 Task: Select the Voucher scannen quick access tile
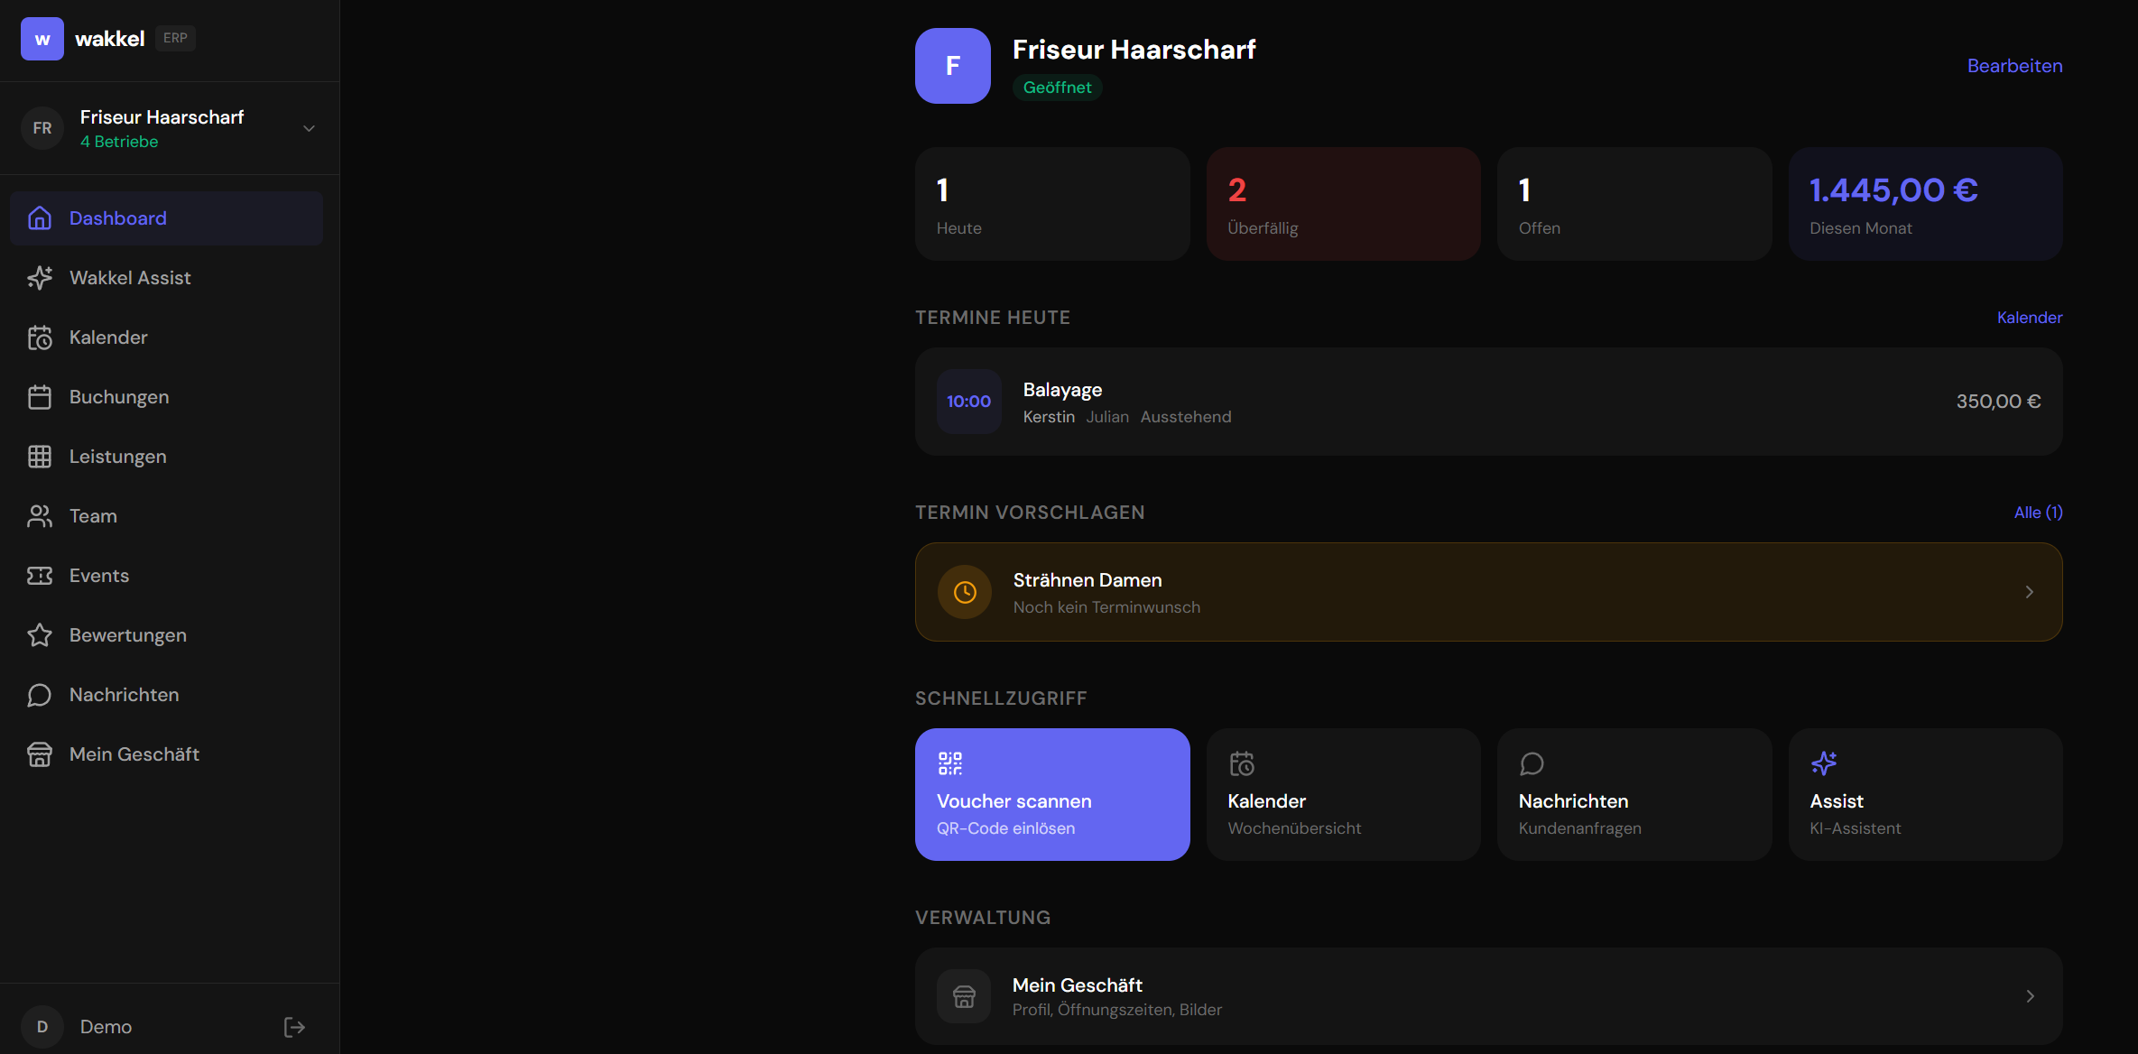(1051, 794)
